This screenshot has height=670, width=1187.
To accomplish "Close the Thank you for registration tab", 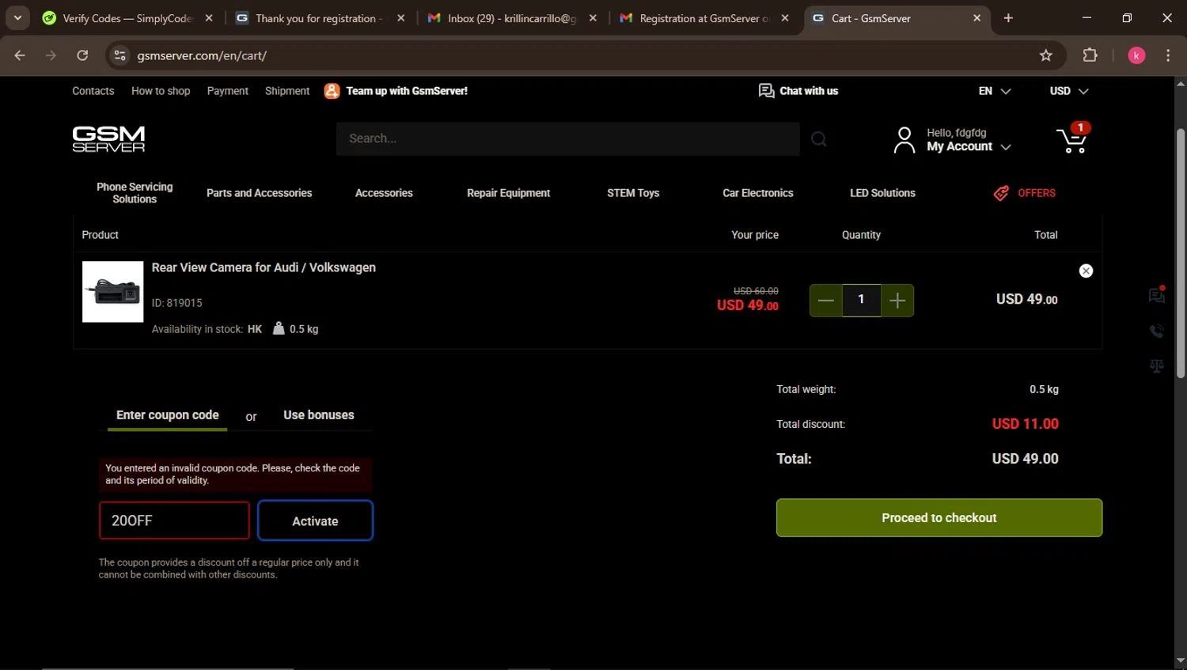I will point(401,18).
